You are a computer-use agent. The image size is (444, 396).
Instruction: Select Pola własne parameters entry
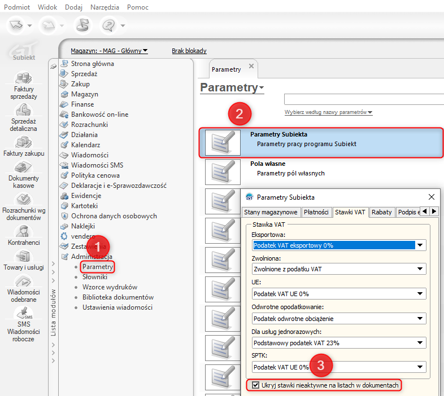coord(321,172)
